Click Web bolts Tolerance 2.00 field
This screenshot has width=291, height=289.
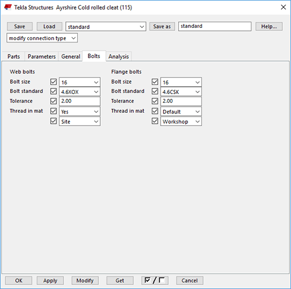point(80,101)
